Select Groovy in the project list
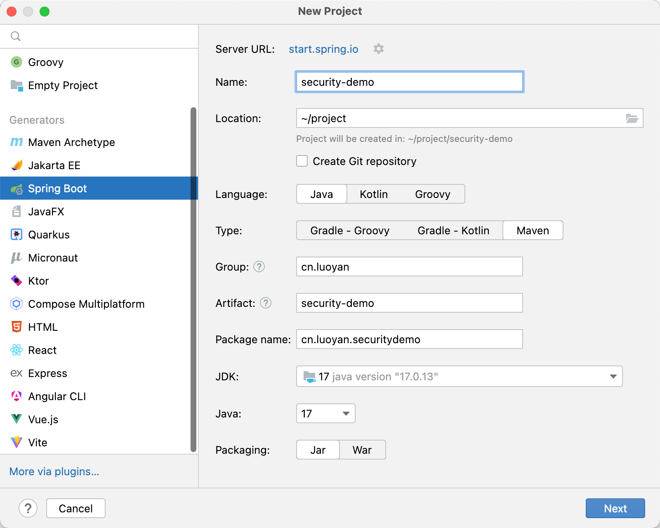Viewport: 660px width, 528px height. [x=99, y=62]
